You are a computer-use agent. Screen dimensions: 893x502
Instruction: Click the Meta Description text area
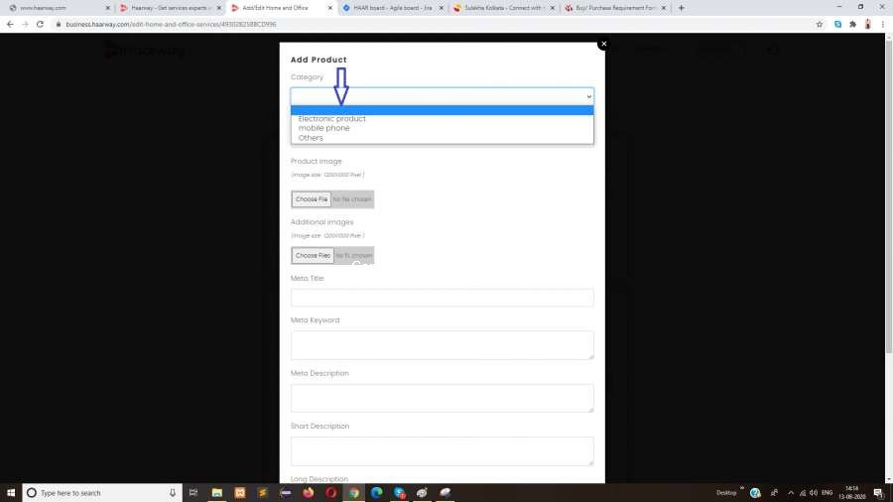[442, 398]
